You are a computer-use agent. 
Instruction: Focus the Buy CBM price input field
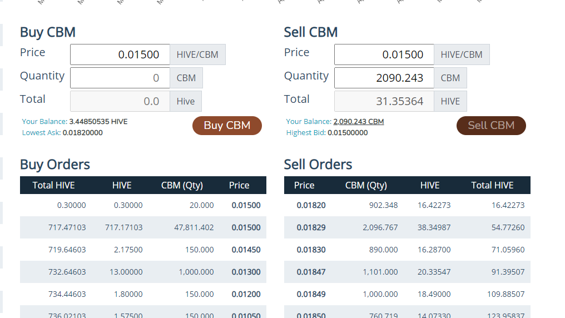120,54
